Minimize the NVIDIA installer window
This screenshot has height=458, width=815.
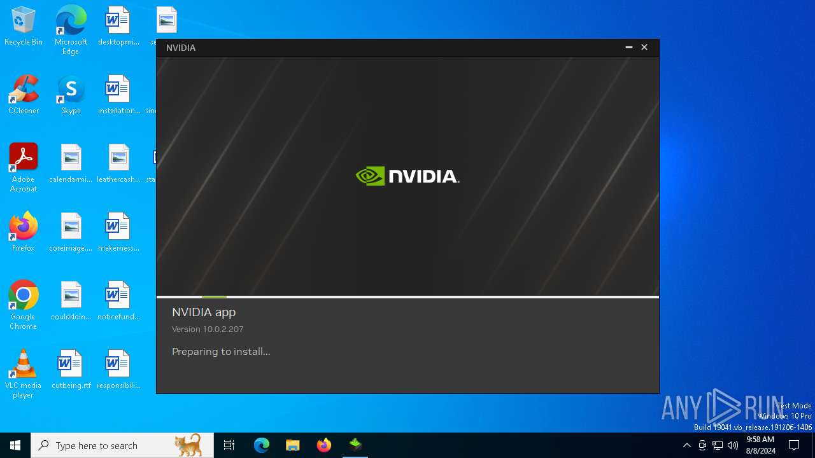tap(628, 48)
